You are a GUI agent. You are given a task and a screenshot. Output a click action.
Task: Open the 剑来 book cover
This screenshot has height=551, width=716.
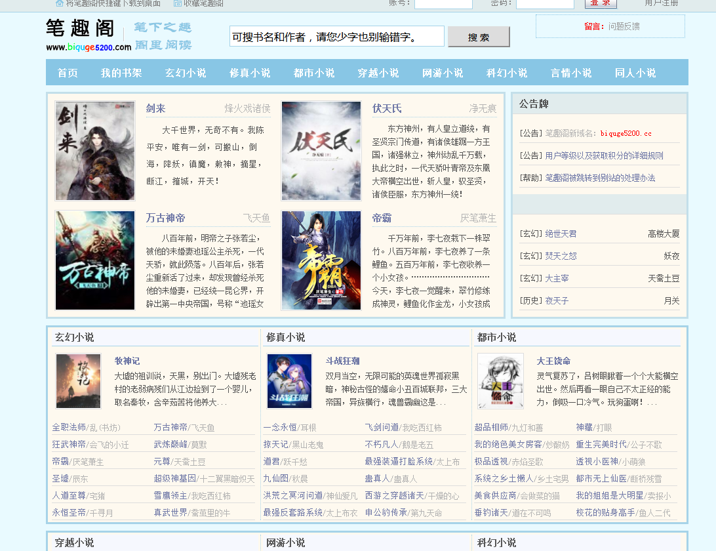tap(95, 151)
